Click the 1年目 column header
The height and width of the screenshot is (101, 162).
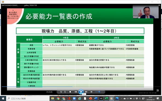[66, 38]
